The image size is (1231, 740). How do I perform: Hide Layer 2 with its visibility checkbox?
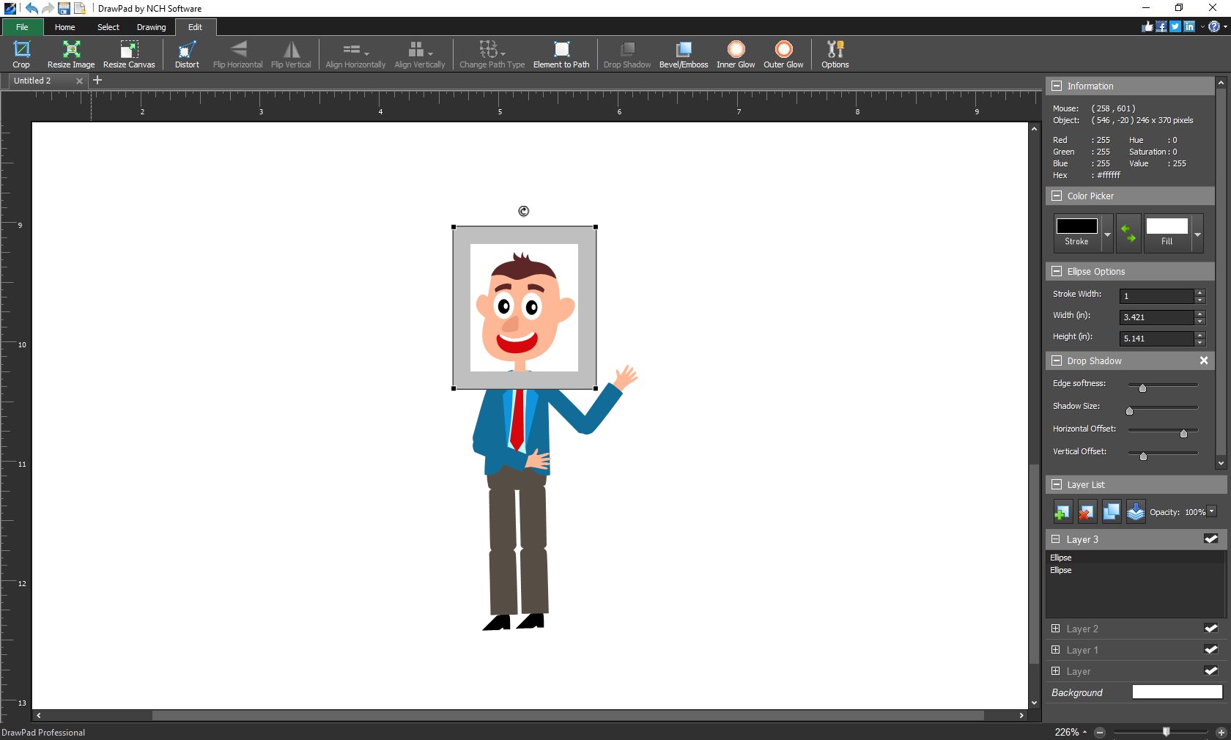click(x=1210, y=629)
